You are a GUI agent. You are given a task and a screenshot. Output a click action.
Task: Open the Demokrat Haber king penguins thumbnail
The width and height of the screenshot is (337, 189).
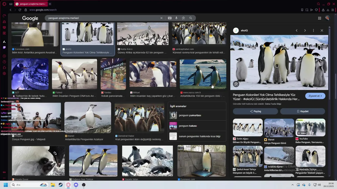140,118
